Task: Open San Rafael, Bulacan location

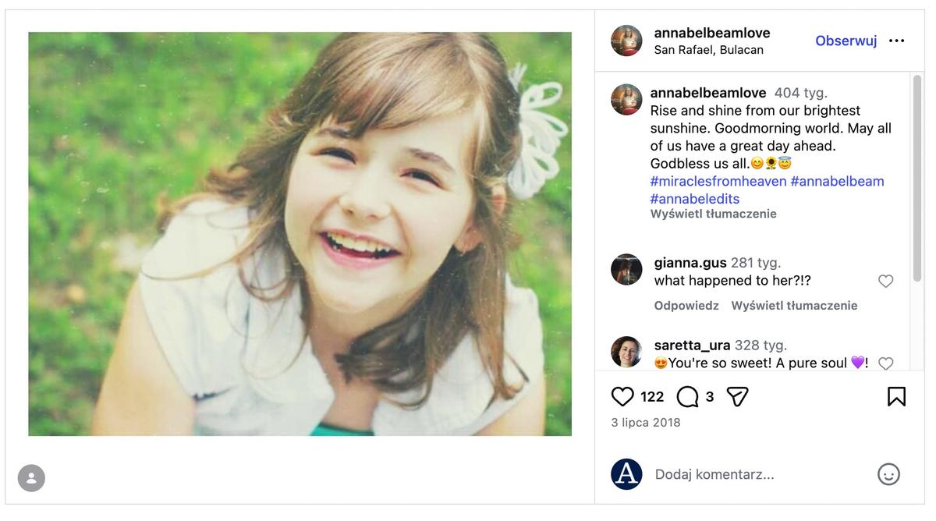Action: (x=709, y=50)
